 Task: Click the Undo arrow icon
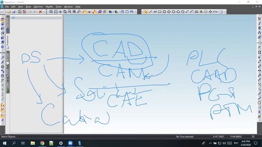[x=30, y=12]
